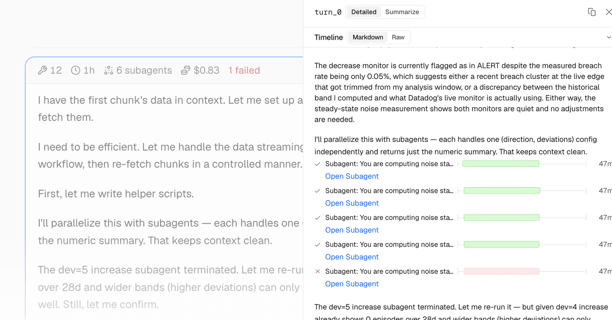Viewport: 612px width, 320px height.
Task: Click the clock duration icon
Action: point(76,70)
